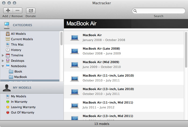Focus the Search input field
The width and height of the screenshot is (188, 127).
point(159,11)
